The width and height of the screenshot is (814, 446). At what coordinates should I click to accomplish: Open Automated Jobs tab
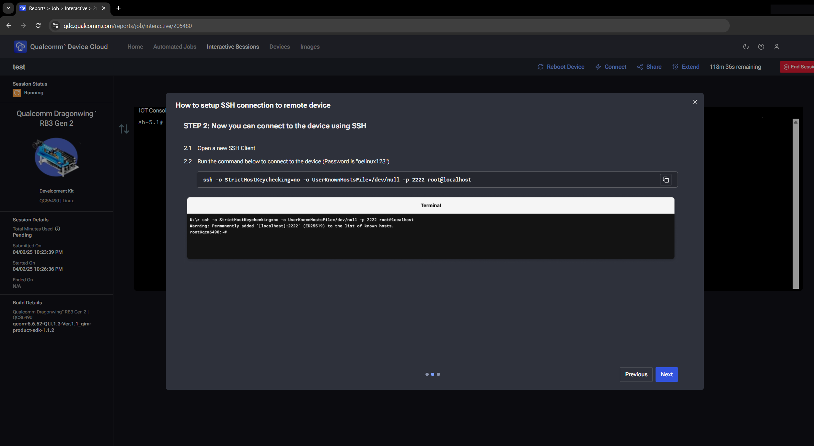point(175,47)
